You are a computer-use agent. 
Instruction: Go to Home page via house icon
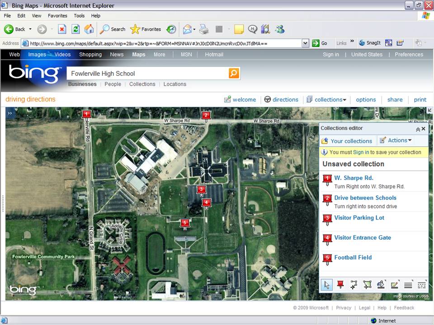pyautogui.click(x=89, y=29)
